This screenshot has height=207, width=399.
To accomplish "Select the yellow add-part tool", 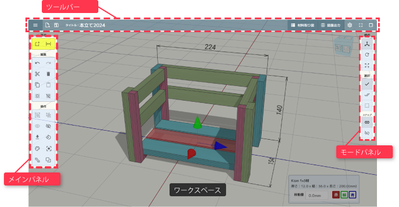I will click(37, 44).
